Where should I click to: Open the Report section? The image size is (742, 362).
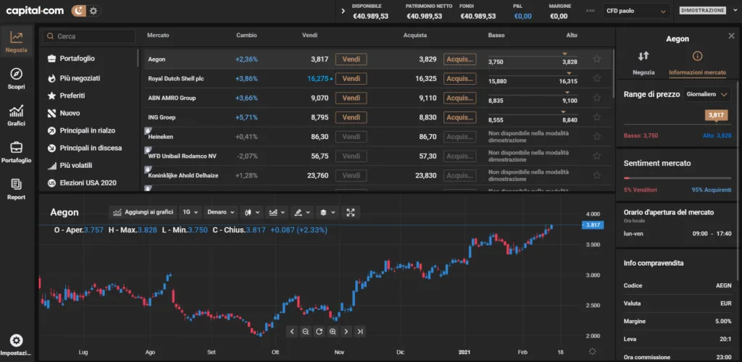(17, 189)
